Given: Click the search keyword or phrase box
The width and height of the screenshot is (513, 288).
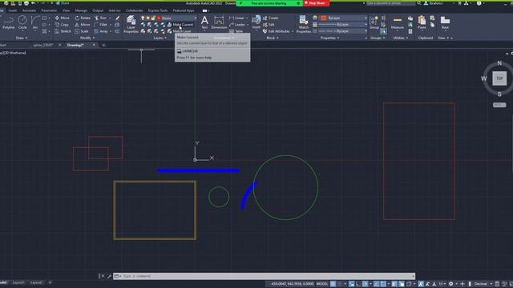Looking at the screenshot, I should (390, 3).
